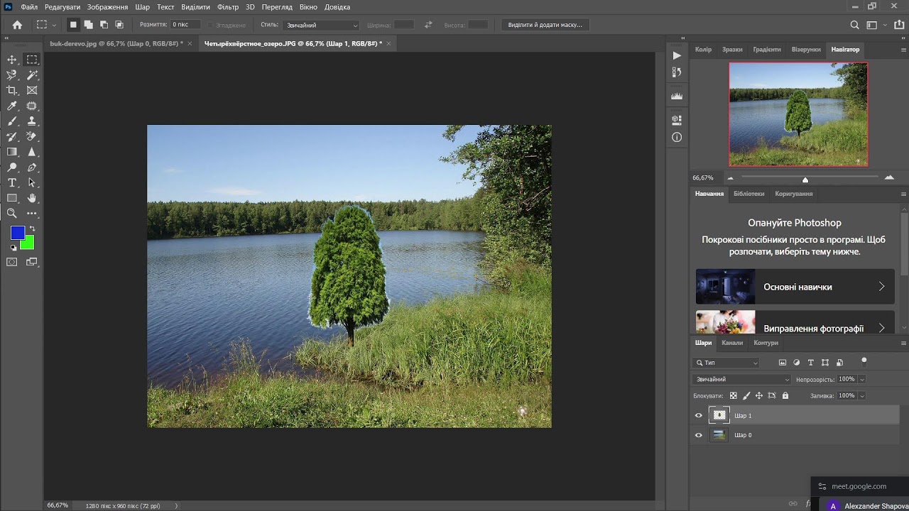Select the Eyedropper tool
The width and height of the screenshot is (909, 511).
click(12, 106)
